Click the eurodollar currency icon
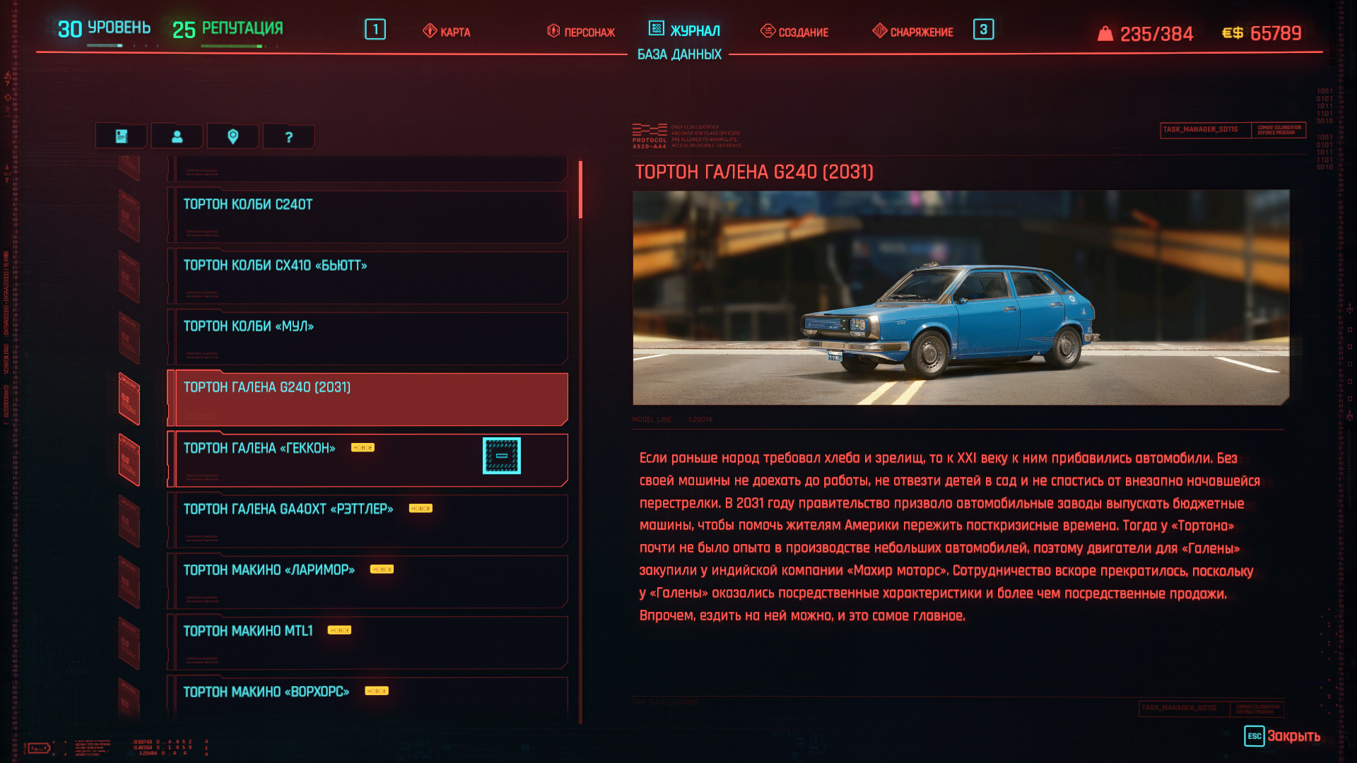Screen dimensions: 1357x763 [1233, 33]
